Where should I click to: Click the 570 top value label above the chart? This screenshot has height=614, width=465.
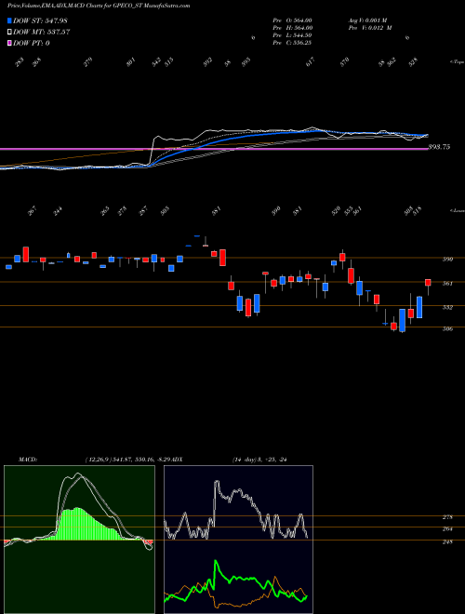pos(344,62)
